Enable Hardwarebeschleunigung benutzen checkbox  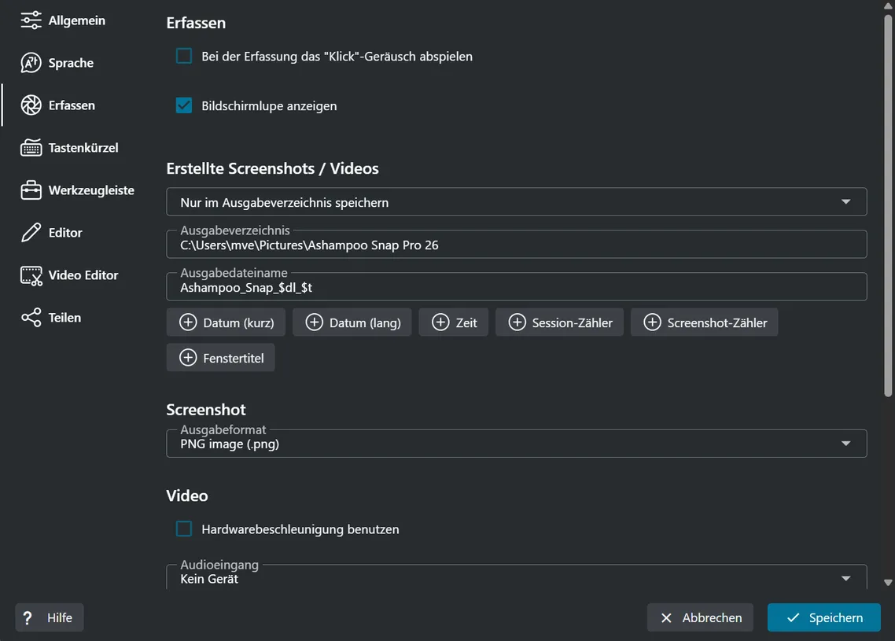[184, 529]
